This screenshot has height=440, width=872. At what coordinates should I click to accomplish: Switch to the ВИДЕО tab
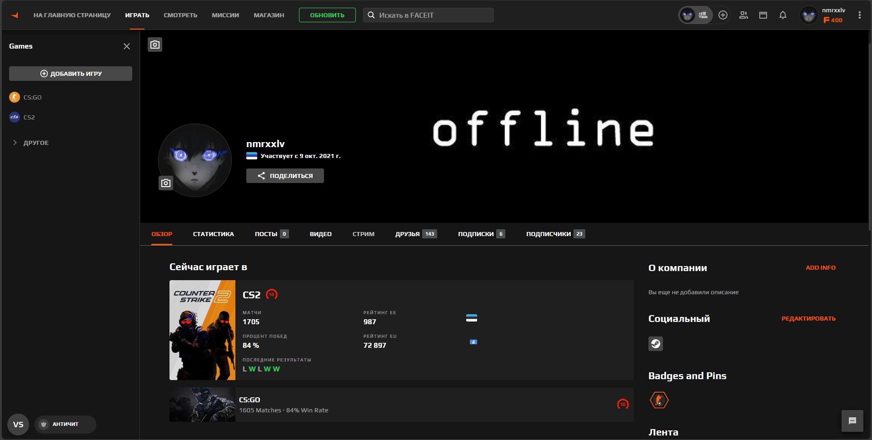click(321, 234)
